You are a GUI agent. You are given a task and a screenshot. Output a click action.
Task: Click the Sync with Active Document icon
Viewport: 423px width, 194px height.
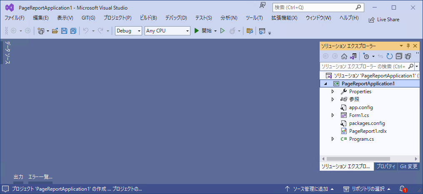tap(380, 56)
